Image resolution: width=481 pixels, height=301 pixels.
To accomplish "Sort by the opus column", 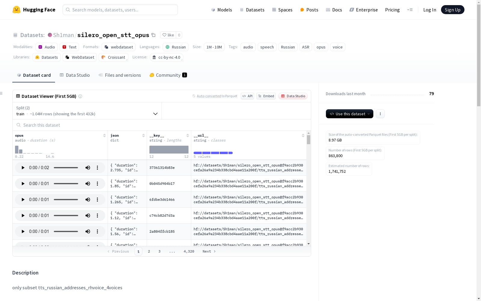I will pyautogui.click(x=104, y=135).
